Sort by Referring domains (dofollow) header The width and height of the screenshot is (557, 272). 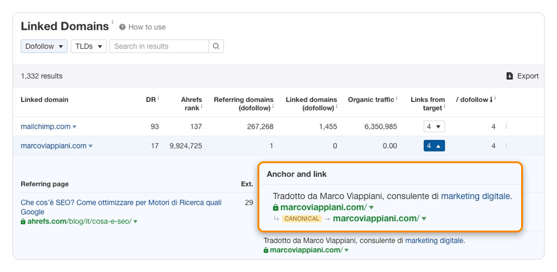[244, 104]
